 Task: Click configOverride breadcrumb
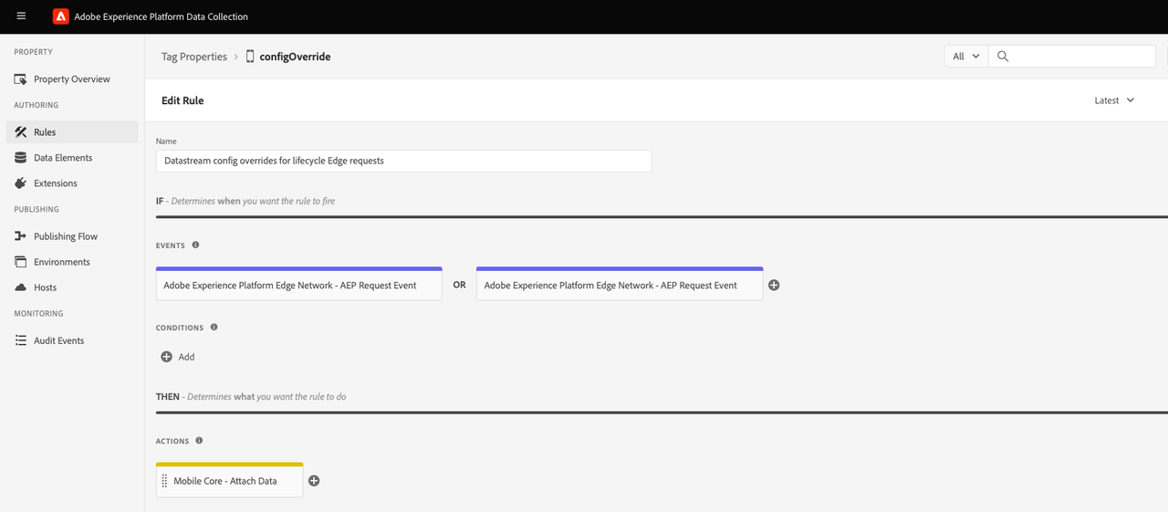295,57
